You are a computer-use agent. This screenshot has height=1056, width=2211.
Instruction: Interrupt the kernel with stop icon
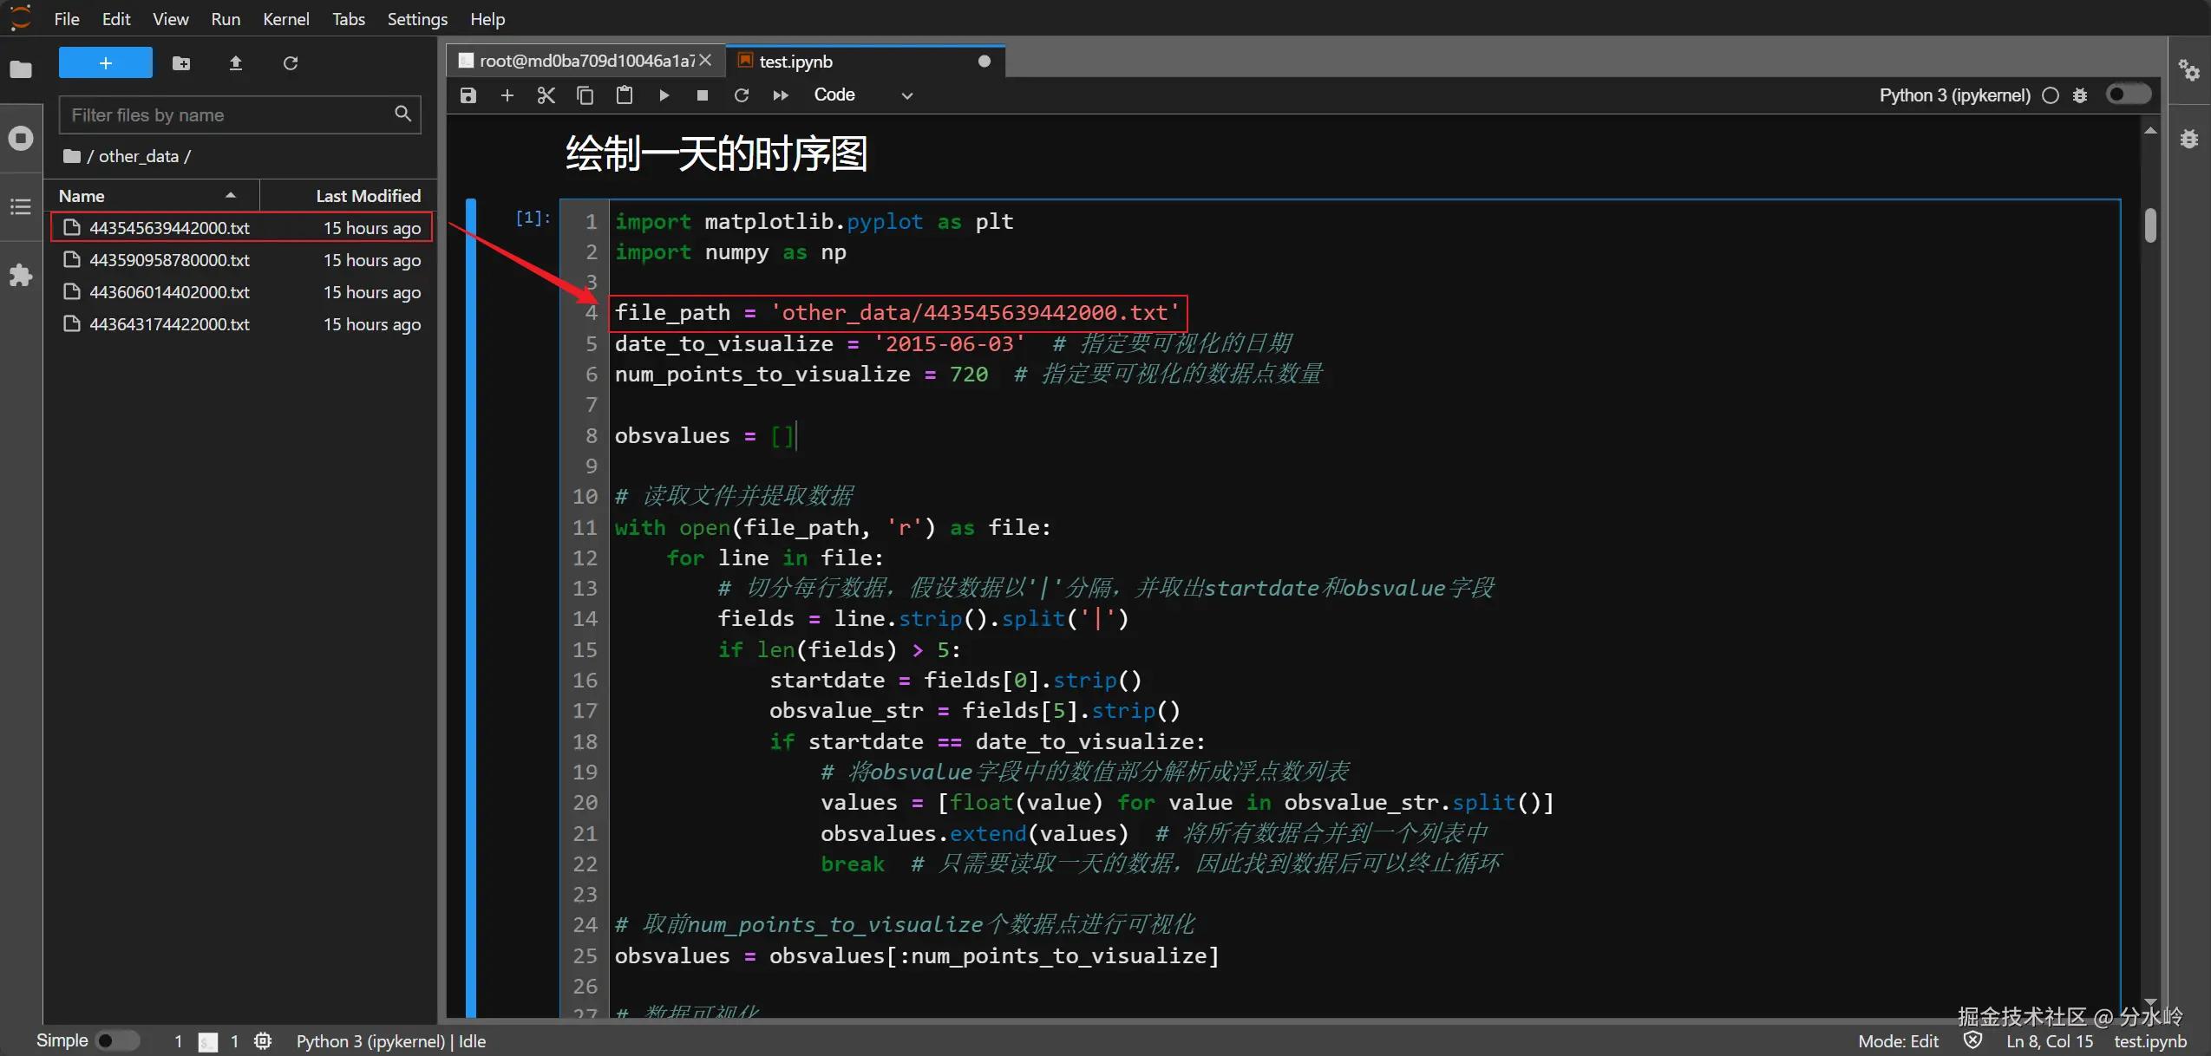point(703,95)
